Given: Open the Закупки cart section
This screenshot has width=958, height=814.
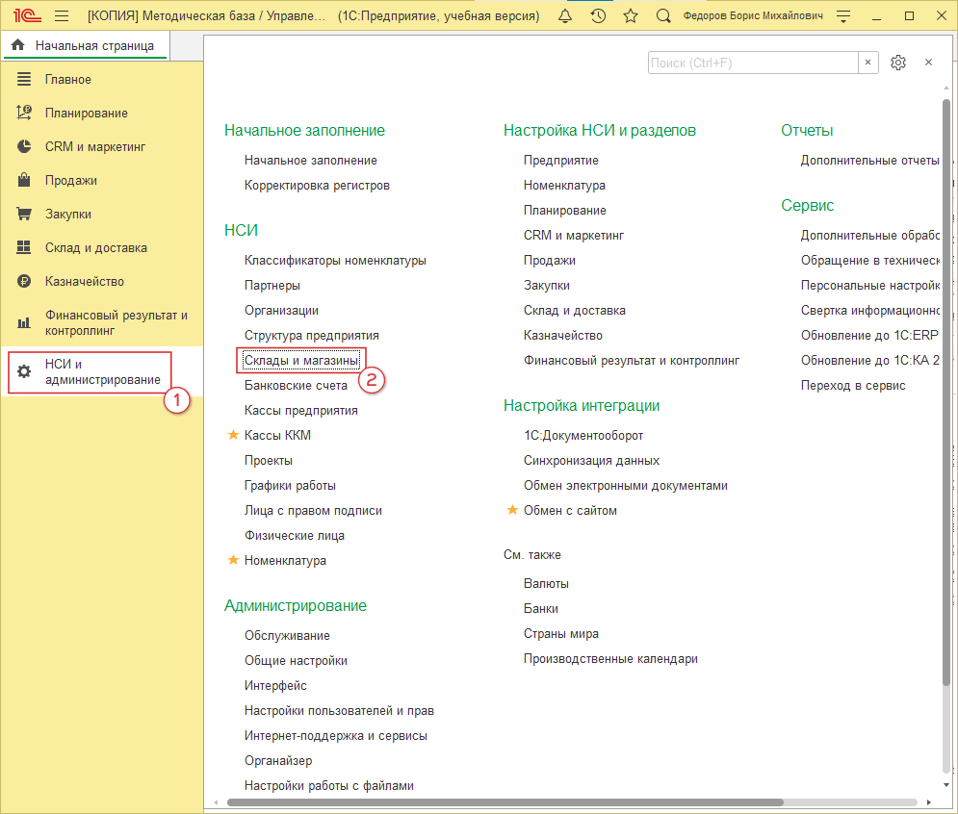Looking at the screenshot, I should tap(67, 214).
